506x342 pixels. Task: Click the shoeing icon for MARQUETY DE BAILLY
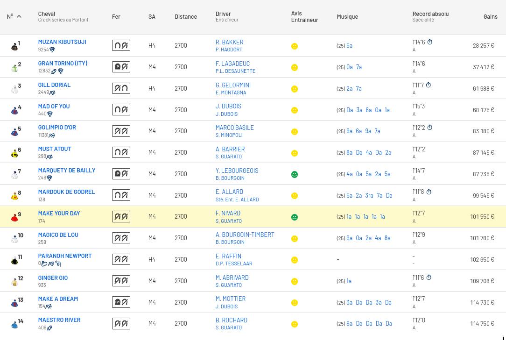point(121,174)
